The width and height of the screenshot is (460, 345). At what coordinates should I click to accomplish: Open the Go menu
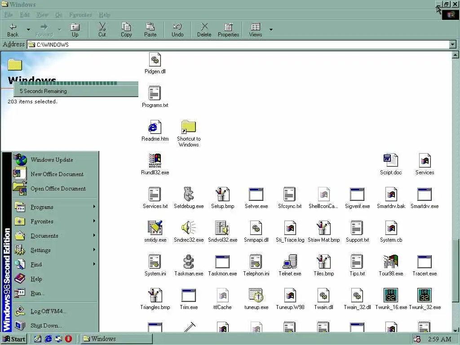pos(59,15)
